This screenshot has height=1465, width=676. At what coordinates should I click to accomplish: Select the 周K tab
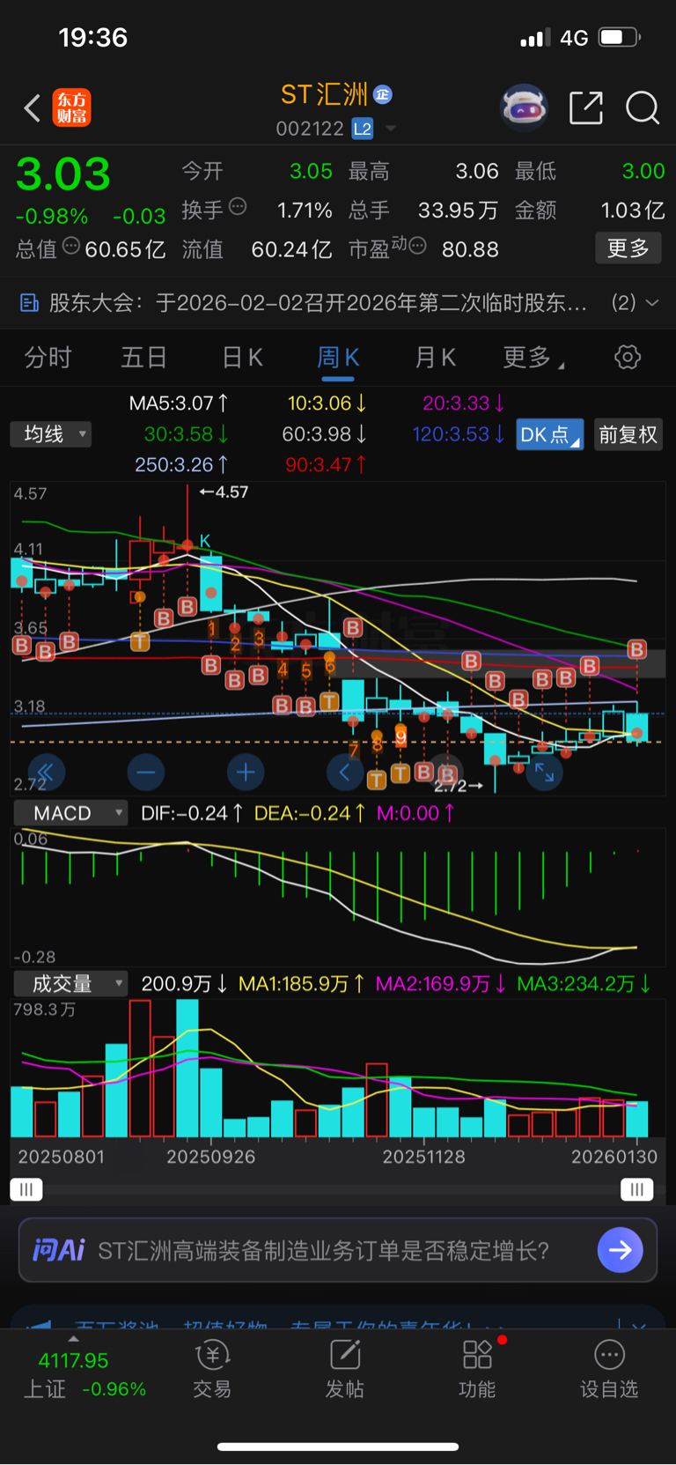click(338, 357)
